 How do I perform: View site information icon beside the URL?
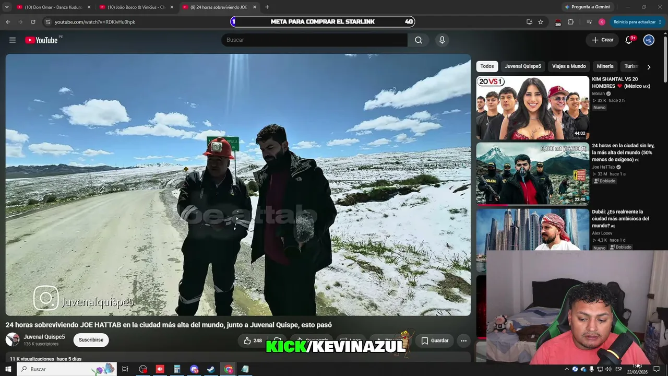coord(47,22)
